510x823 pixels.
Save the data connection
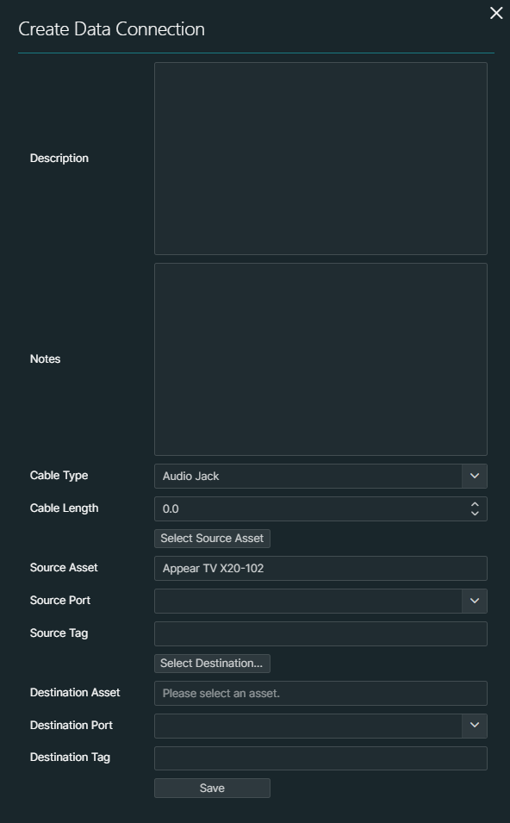(x=212, y=787)
